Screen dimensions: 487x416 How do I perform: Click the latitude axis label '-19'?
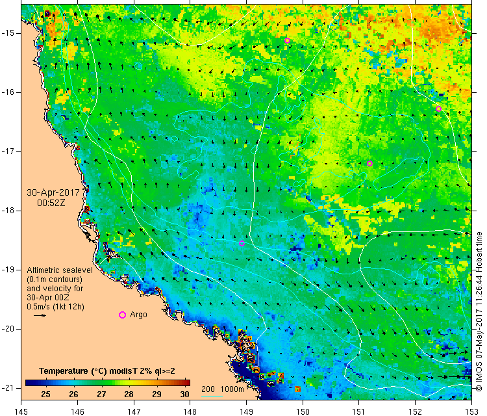click(x=7, y=270)
